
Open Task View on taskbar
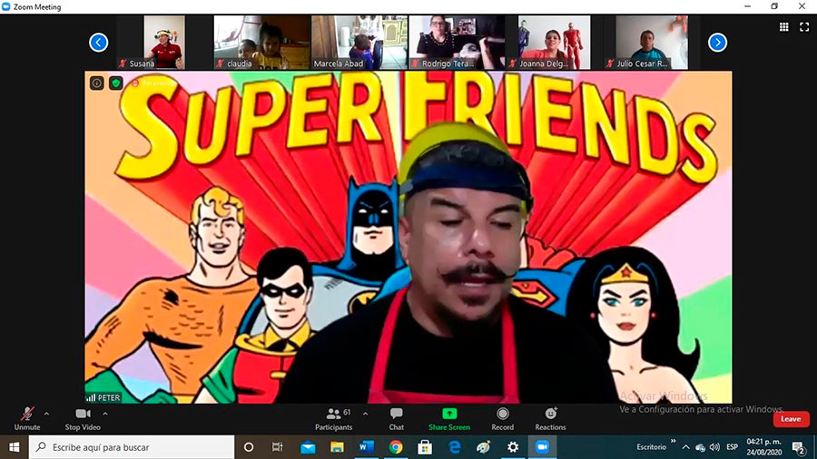(277, 447)
